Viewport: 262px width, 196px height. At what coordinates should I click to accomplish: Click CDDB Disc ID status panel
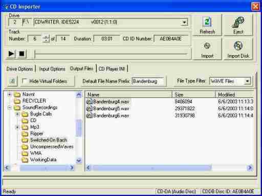point(228,191)
